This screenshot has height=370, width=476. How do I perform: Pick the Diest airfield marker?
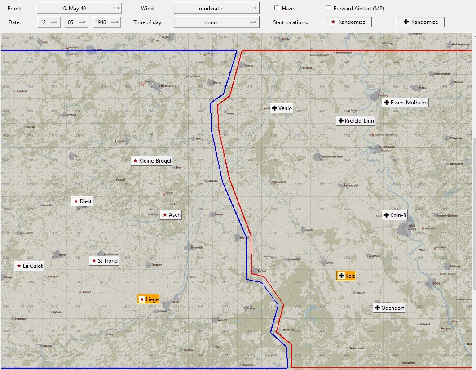click(x=82, y=201)
